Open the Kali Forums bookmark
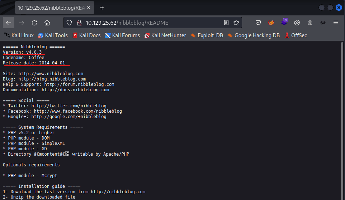345x200 pixels. [122, 35]
